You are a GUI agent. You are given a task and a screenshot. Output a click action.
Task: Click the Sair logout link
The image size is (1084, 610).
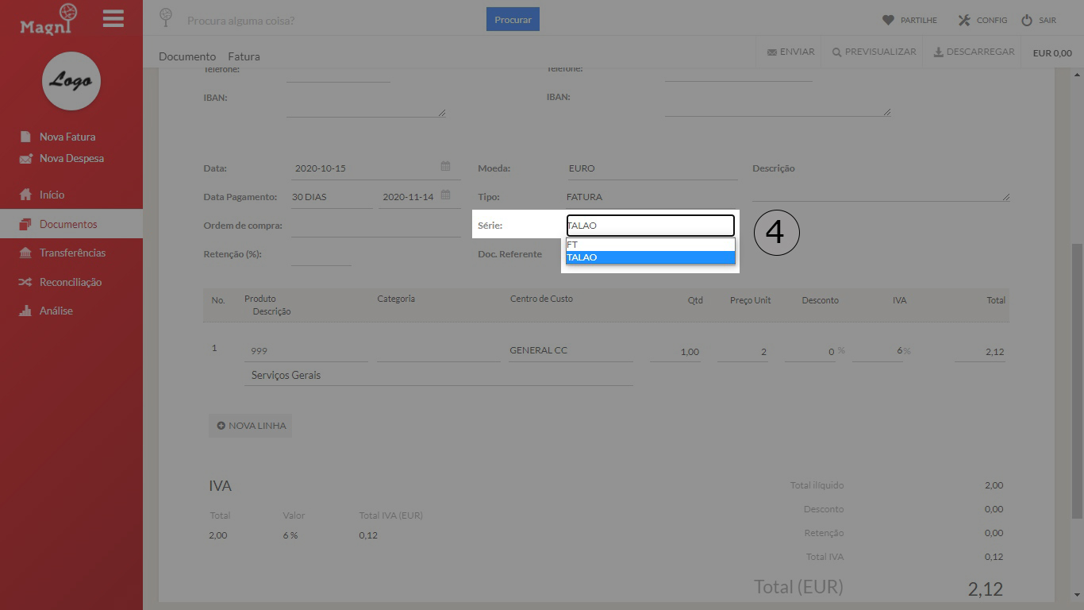coord(1039,20)
